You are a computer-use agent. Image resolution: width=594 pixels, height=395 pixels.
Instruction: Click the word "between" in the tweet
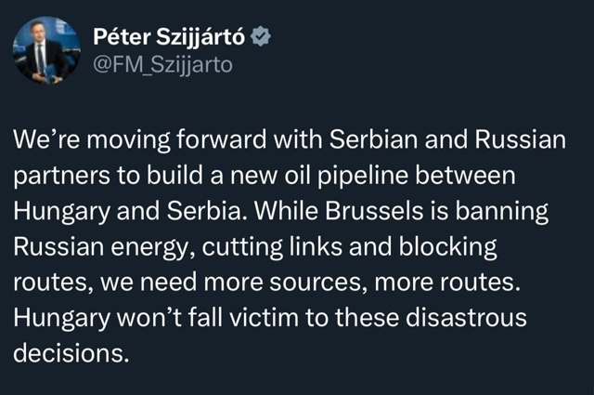[466, 176]
